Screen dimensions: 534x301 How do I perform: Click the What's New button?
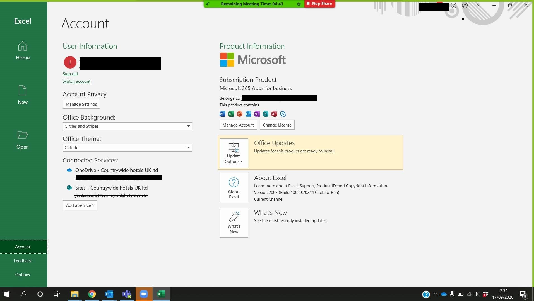(234, 223)
